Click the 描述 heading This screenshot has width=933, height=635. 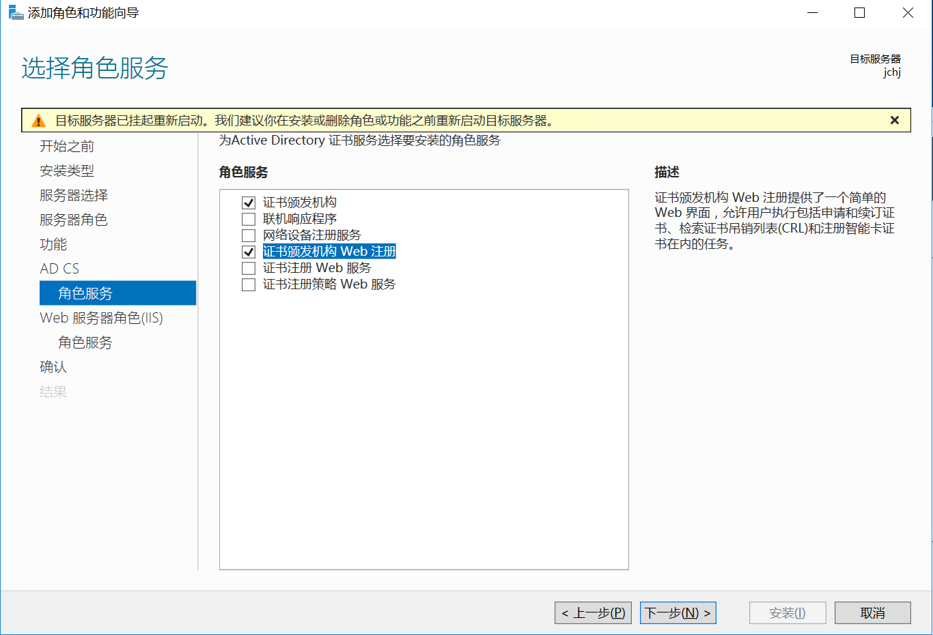pyautogui.click(x=667, y=172)
